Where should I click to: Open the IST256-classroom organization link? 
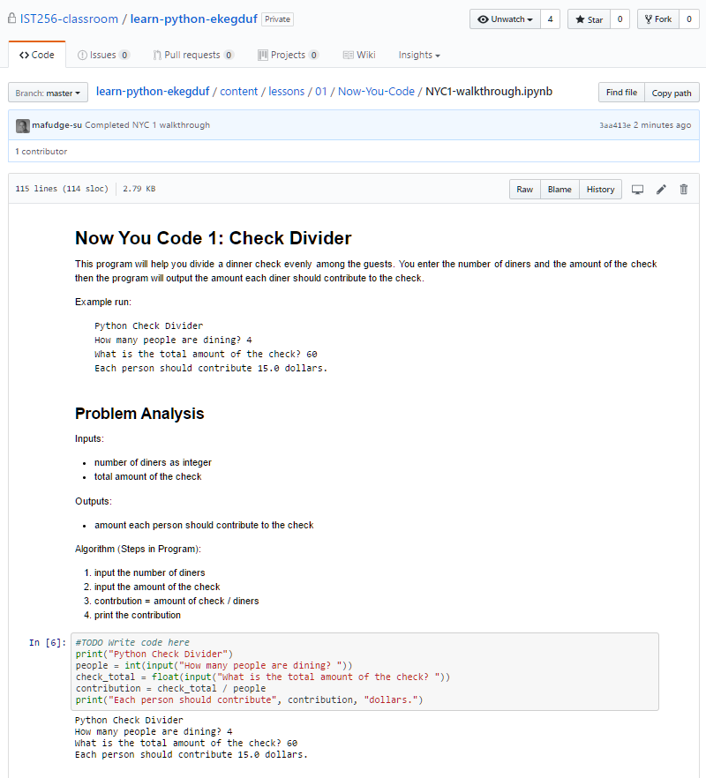click(x=68, y=19)
